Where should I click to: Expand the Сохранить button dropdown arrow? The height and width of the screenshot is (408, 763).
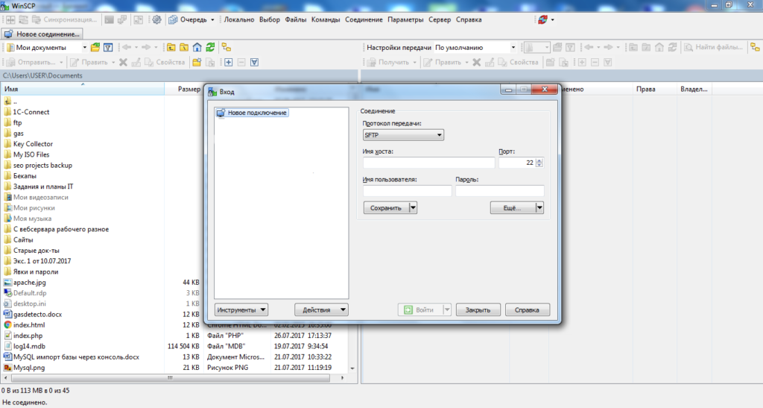[x=413, y=208]
